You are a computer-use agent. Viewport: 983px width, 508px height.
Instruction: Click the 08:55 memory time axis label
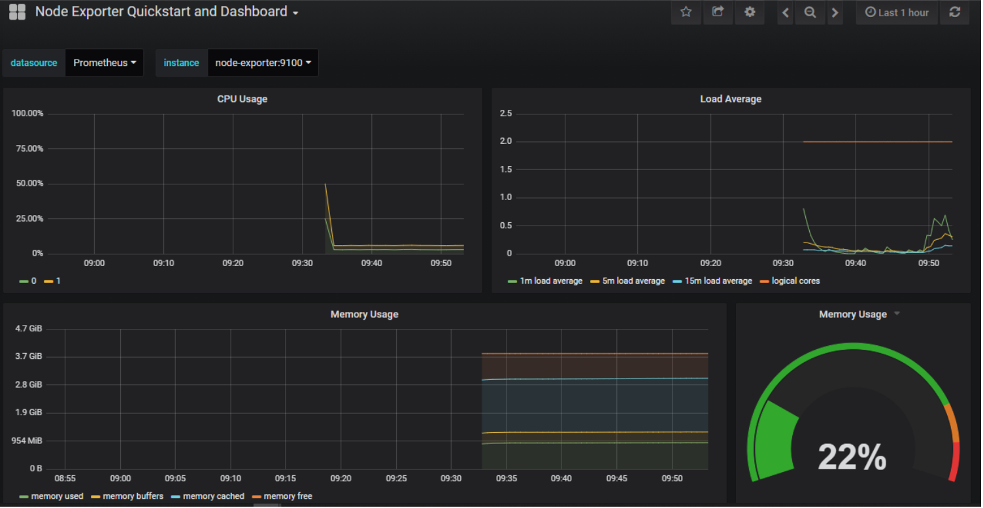click(65, 479)
